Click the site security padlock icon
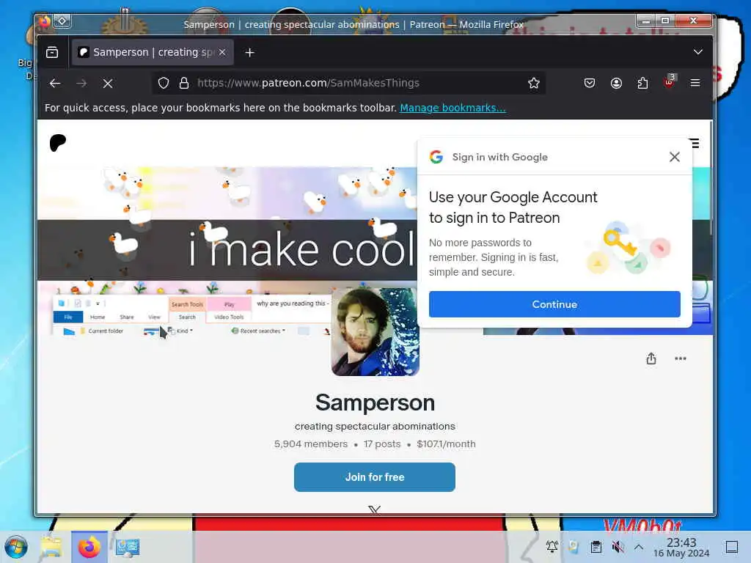This screenshot has height=563, width=751. (x=184, y=84)
